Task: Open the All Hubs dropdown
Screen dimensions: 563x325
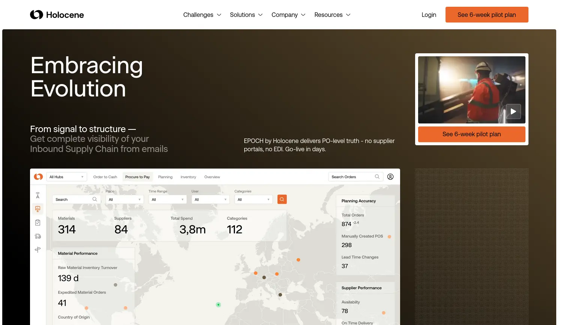Action: [x=66, y=176]
